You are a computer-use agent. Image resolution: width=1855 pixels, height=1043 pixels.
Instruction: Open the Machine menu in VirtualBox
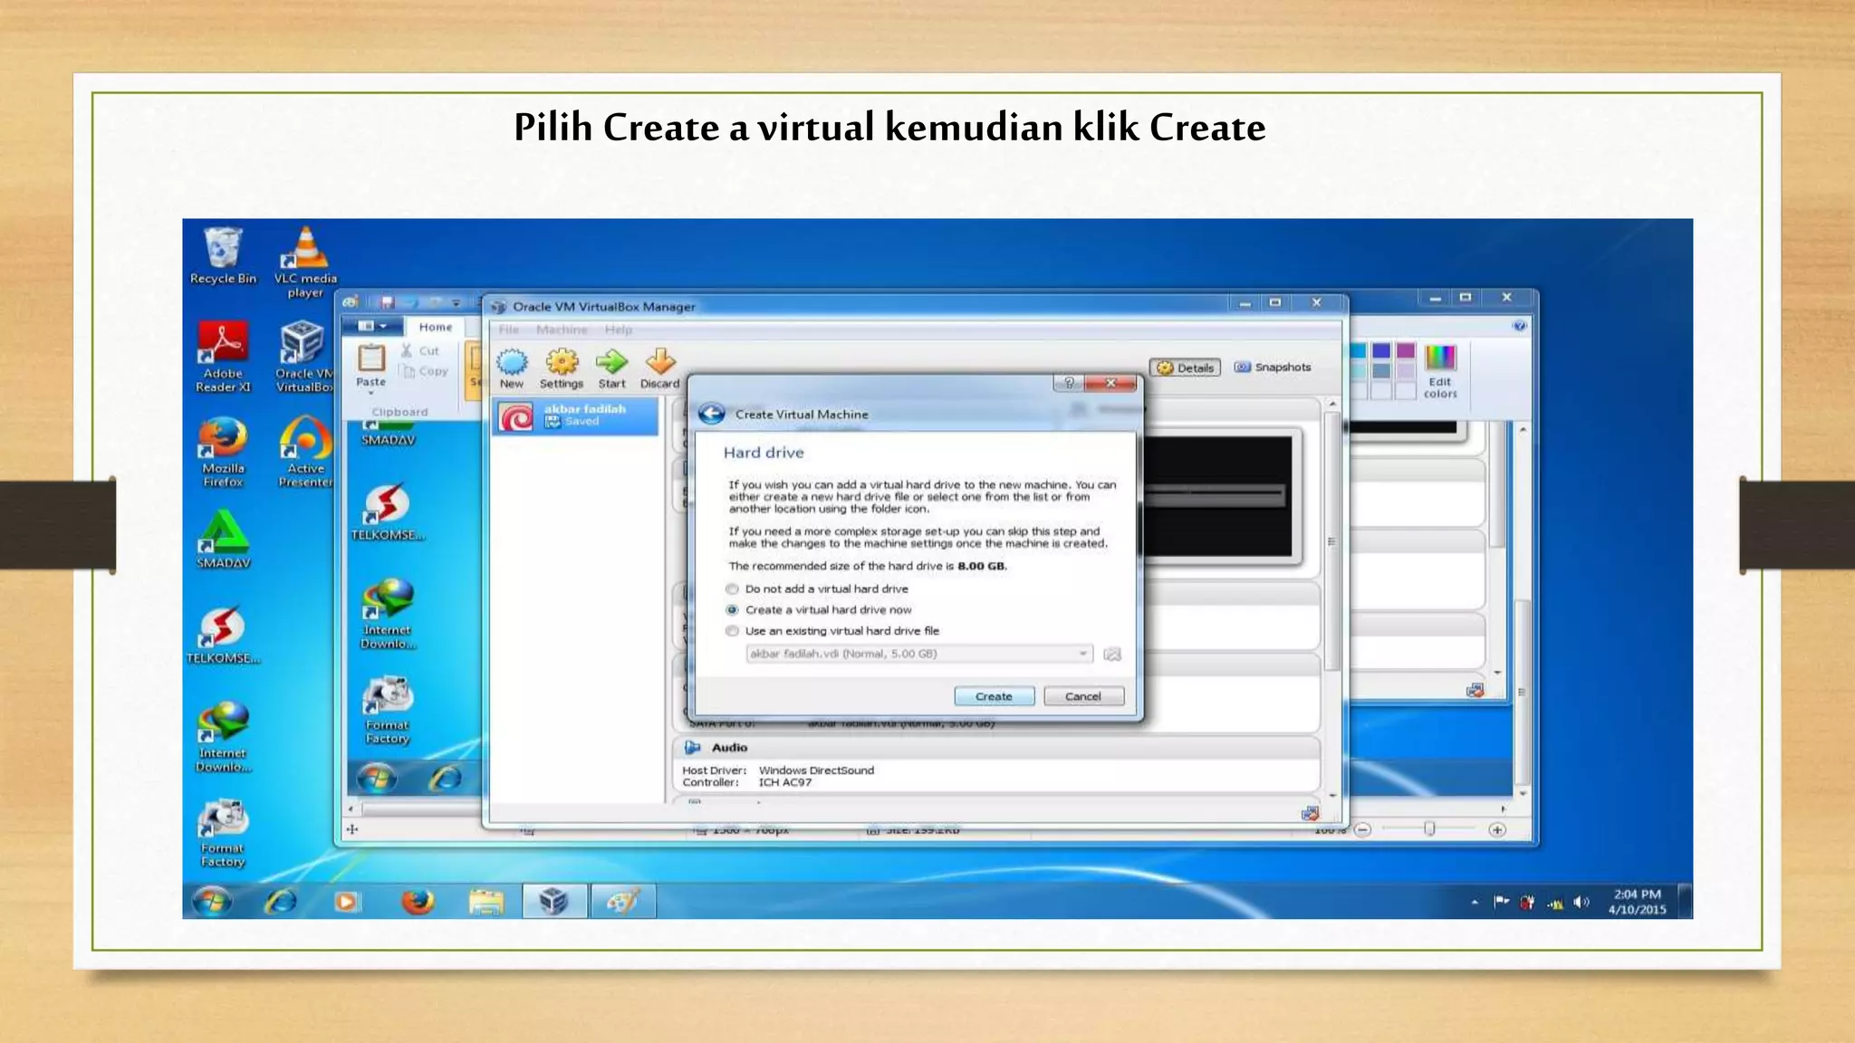tap(562, 330)
